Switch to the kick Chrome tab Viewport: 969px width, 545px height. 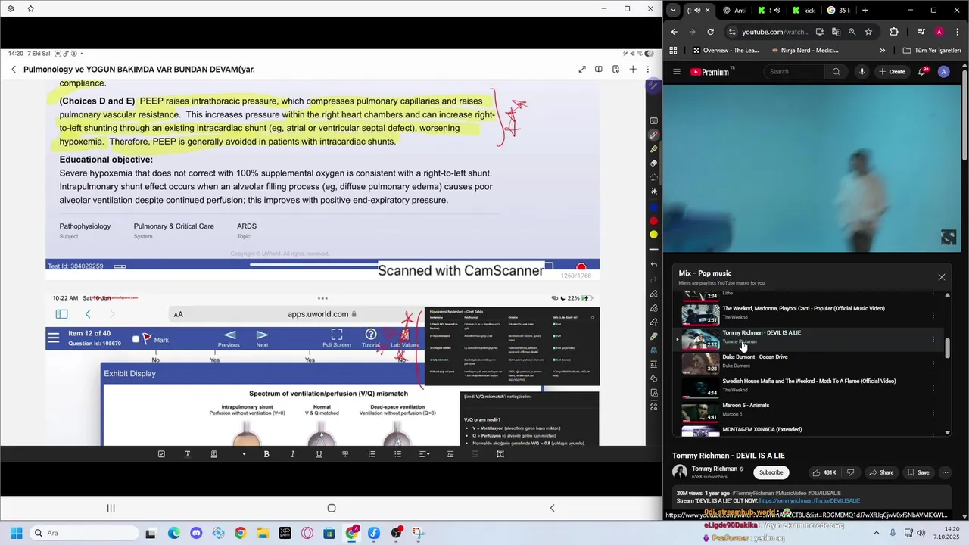803,11
